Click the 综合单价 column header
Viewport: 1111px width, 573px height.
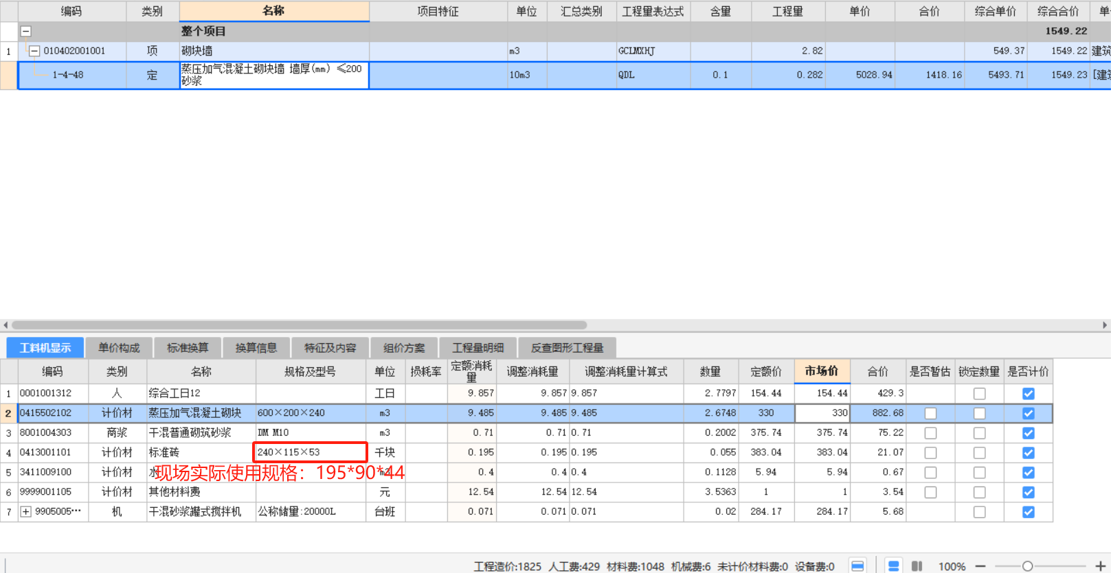tap(996, 11)
